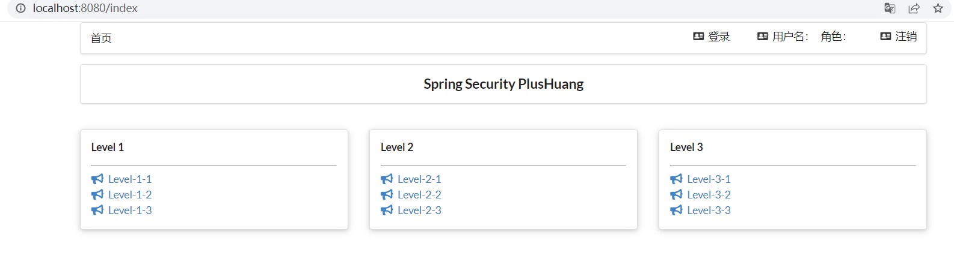Viewport: 954px width, 262px height.
Task: Follow the Level-2-3 link
Action: (x=419, y=210)
